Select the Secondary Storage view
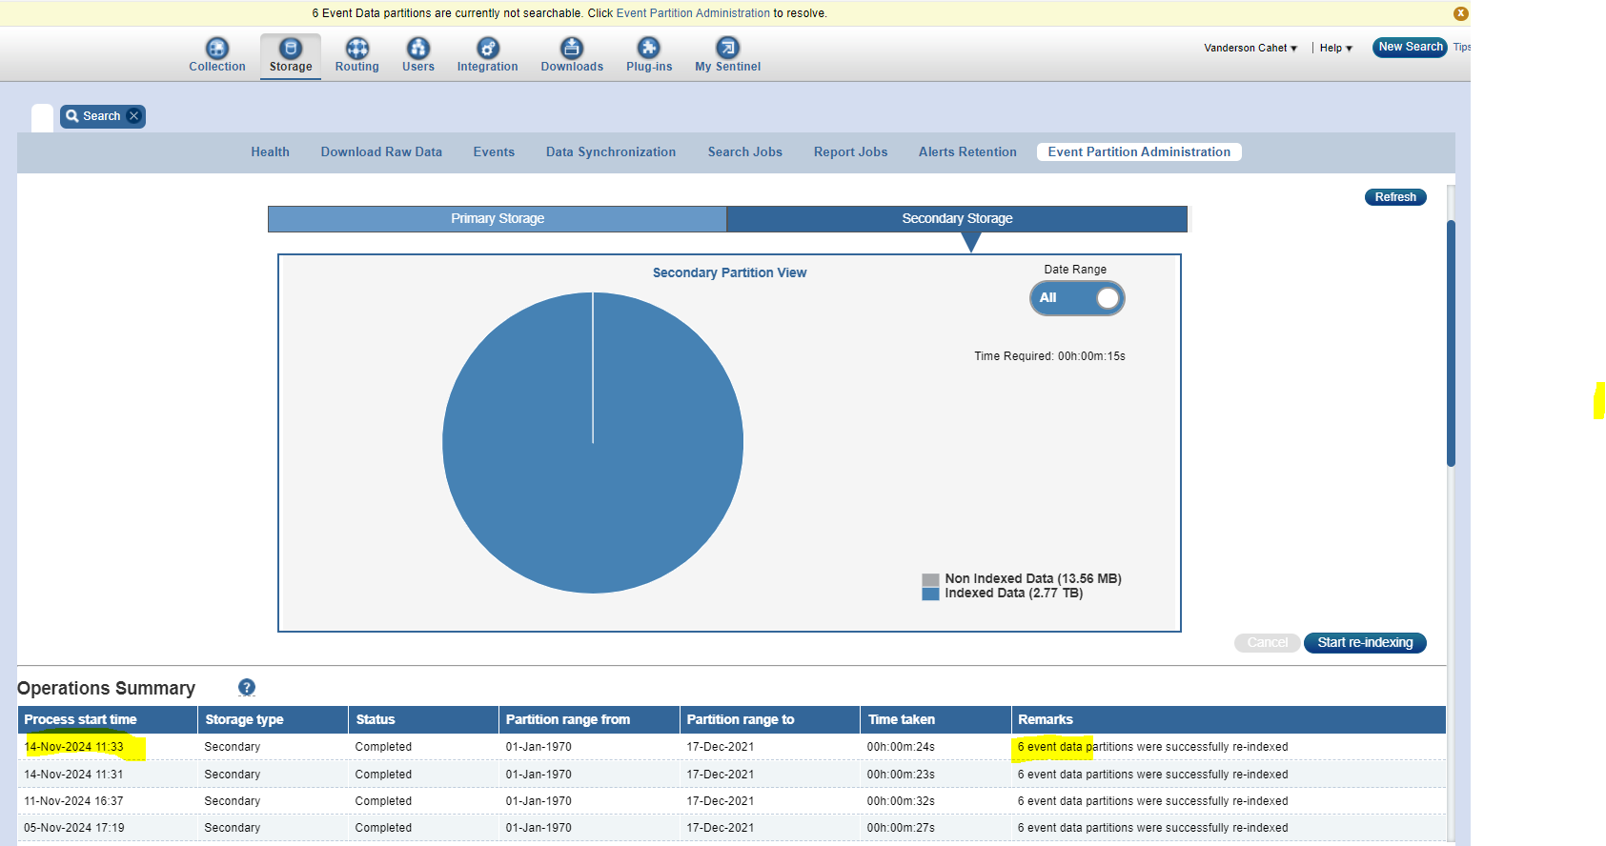The image size is (1606, 846). pyautogui.click(x=957, y=219)
